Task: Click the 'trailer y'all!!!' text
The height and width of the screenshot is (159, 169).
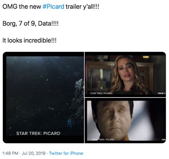Action: [82, 6]
